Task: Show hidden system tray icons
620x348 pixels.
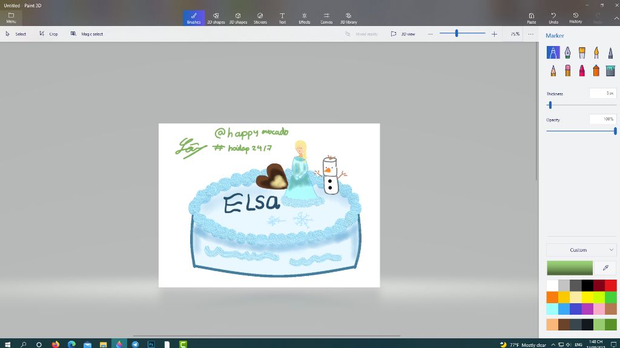Action: point(553,345)
